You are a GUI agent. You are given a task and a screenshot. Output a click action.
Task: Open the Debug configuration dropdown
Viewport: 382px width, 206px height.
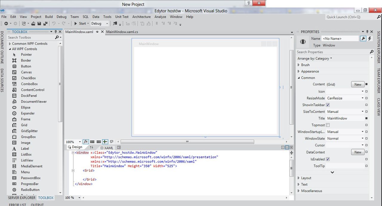point(100,24)
